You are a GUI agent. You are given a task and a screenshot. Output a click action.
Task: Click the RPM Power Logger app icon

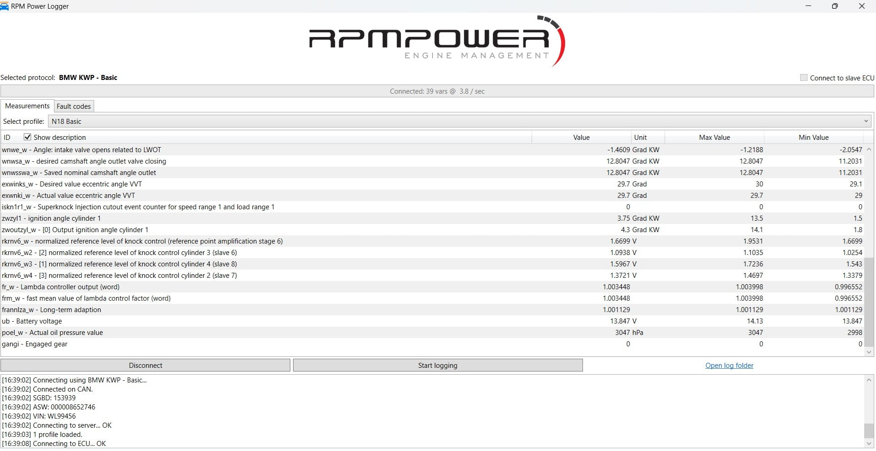click(5, 6)
